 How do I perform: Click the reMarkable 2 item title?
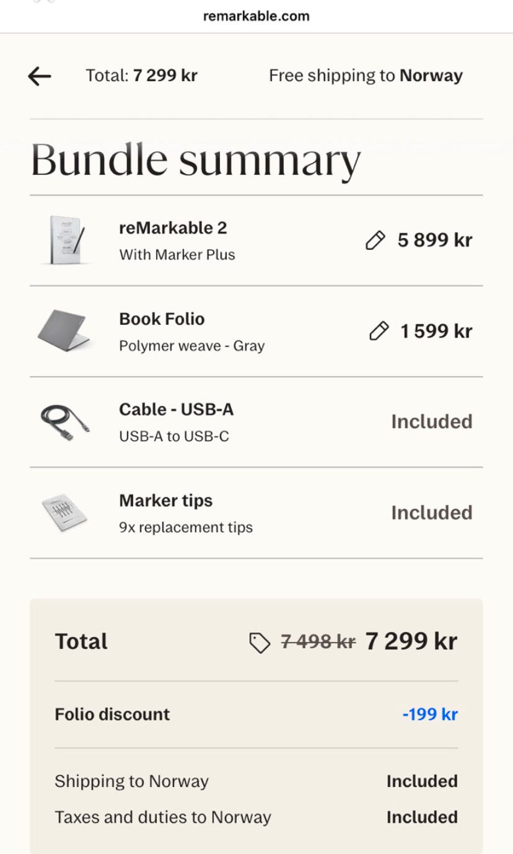pyautogui.click(x=173, y=228)
